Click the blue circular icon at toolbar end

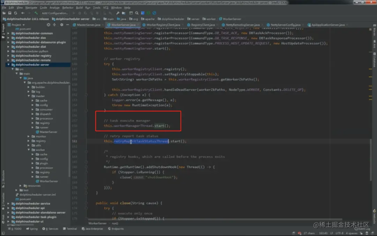(154, 13)
